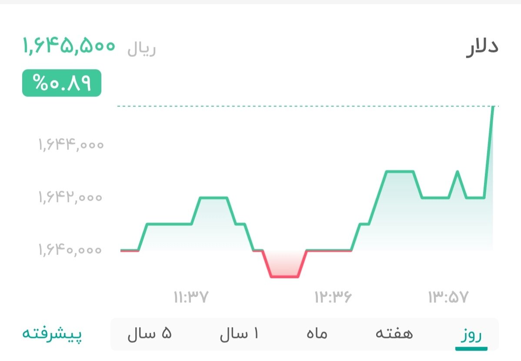The image size is (521, 361).
Task: Select the روز (day) timeframe tab
Action: pyautogui.click(x=470, y=334)
